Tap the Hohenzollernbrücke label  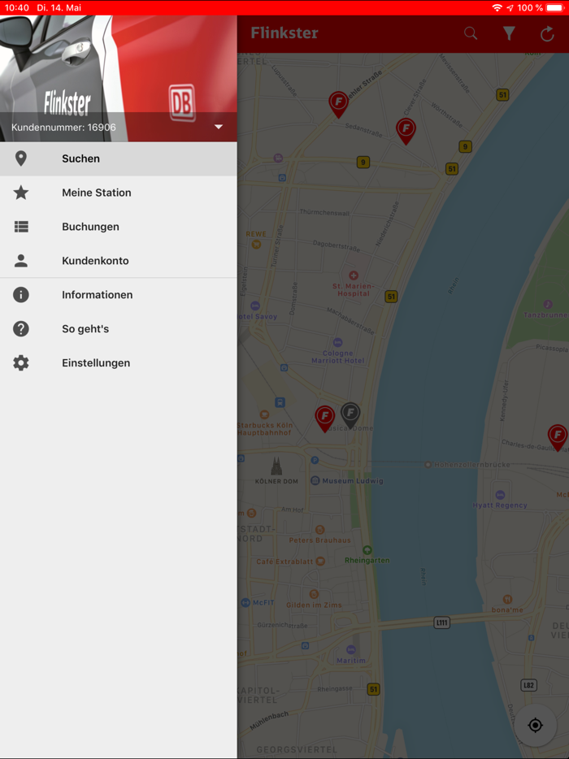point(471,465)
